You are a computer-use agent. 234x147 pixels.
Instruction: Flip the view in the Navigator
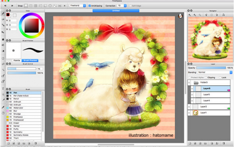[223, 15]
